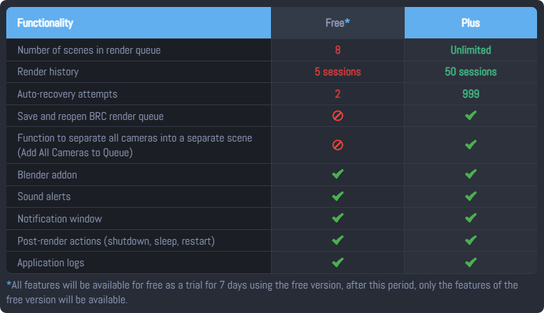The height and width of the screenshot is (313, 544).
Task: Click the Plus checkmark for Post-render actions
Action: [470, 240]
